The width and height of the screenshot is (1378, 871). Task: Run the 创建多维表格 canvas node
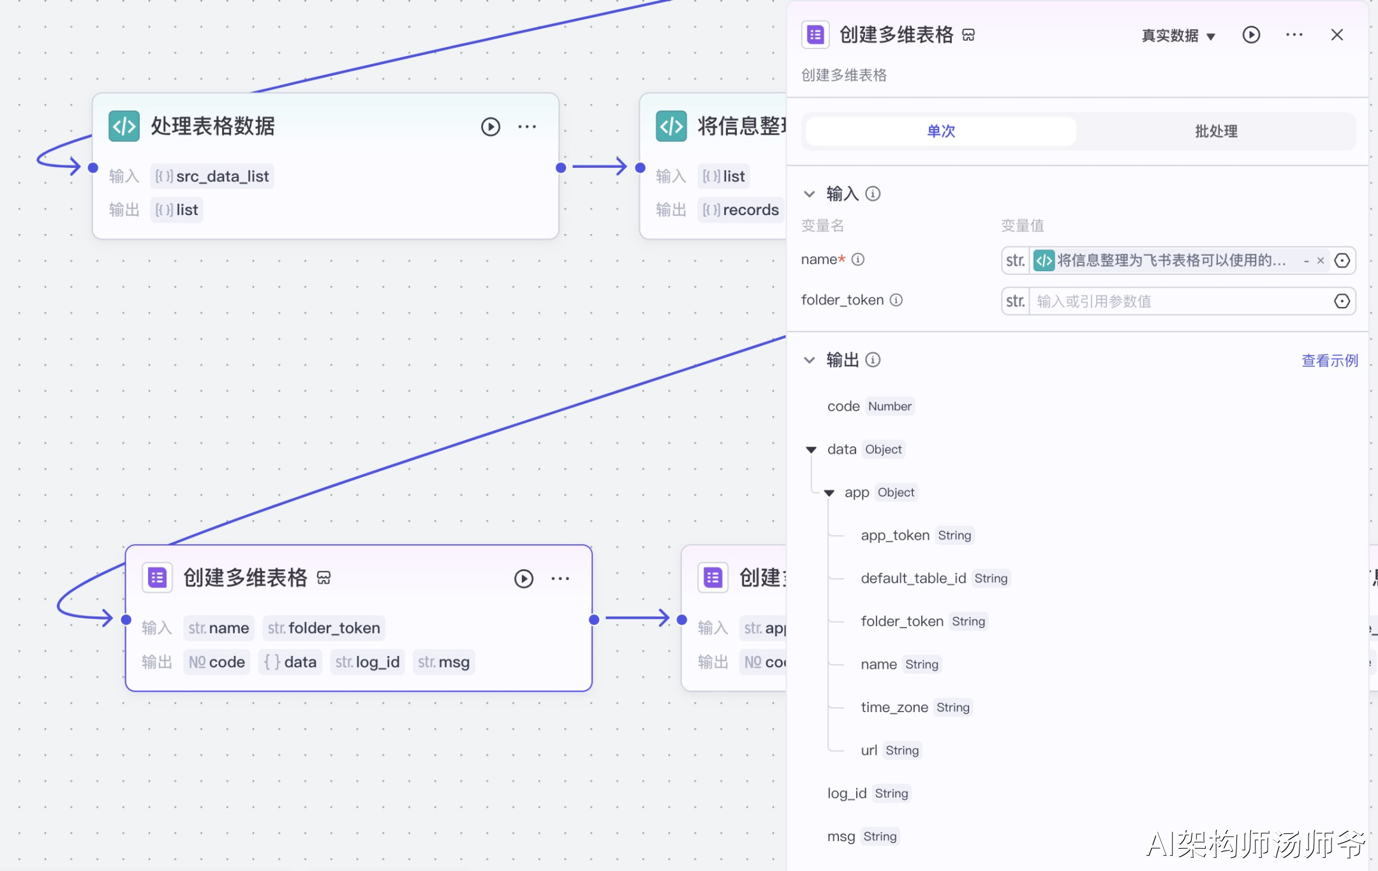pos(523,579)
